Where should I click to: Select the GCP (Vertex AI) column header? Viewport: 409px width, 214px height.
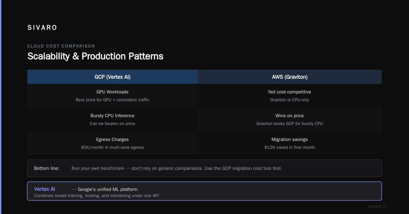pos(112,77)
